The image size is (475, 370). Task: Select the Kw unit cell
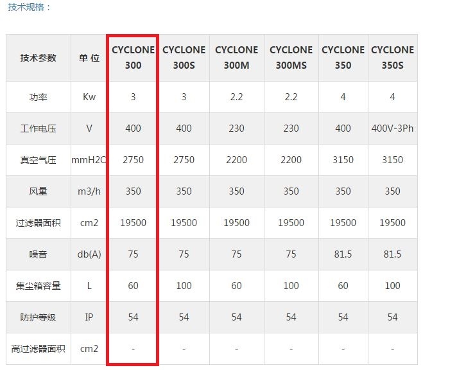pos(89,97)
